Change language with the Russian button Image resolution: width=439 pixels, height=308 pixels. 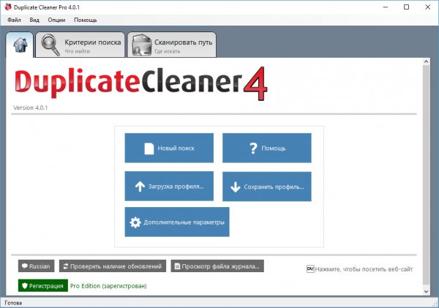[x=37, y=266]
